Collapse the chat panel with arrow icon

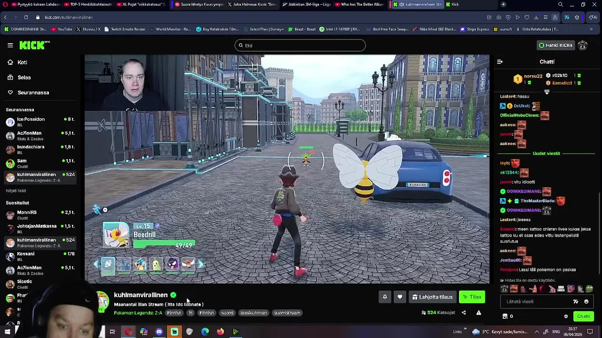click(x=500, y=61)
